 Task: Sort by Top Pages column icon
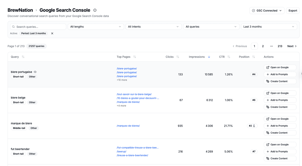pyautogui.click(x=135, y=57)
